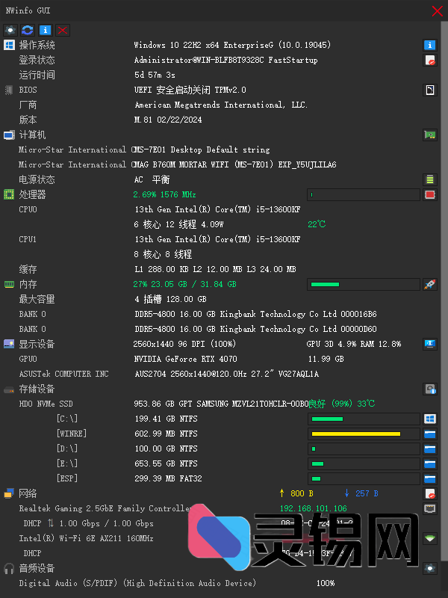Click the monitor icon on 显示设备 row
This screenshot has width=448, height=598.
pyautogui.click(x=430, y=344)
